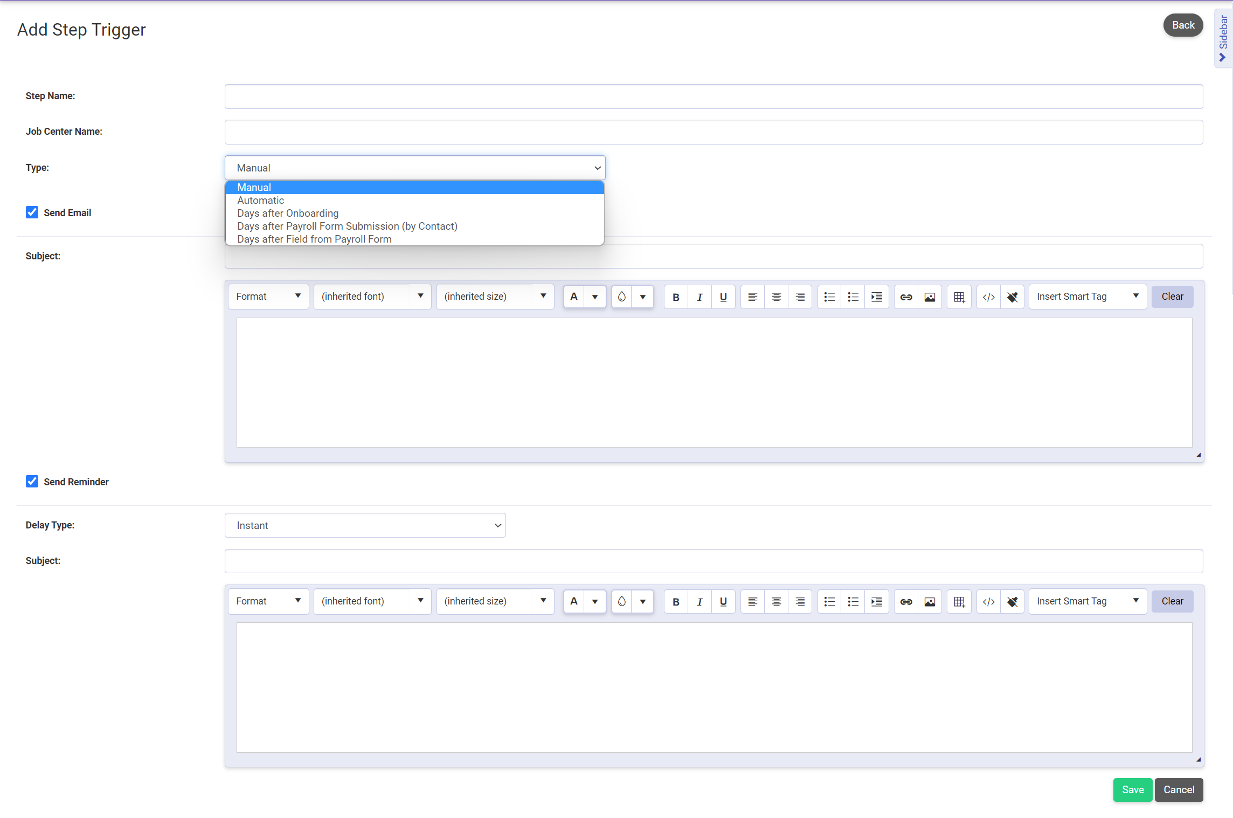
Task: Choose Days after Onboarding option
Action: (x=288, y=214)
